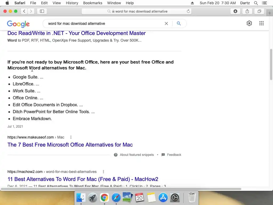Open the Help menu
The height and width of the screenshot is (205, 273).
130,3
